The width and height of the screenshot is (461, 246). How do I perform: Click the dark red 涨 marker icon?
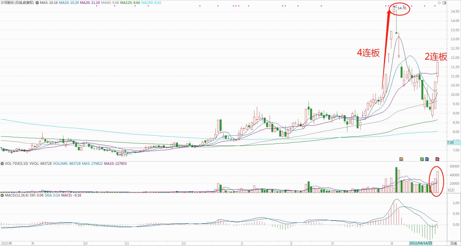[437, 159]
